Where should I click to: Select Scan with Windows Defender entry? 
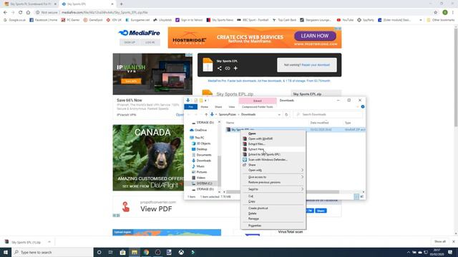(x=268, y=160)
